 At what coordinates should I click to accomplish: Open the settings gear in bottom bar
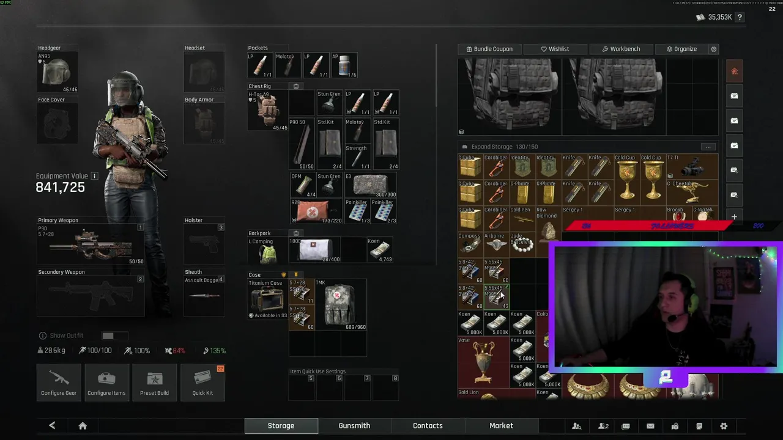click(724, 426)
